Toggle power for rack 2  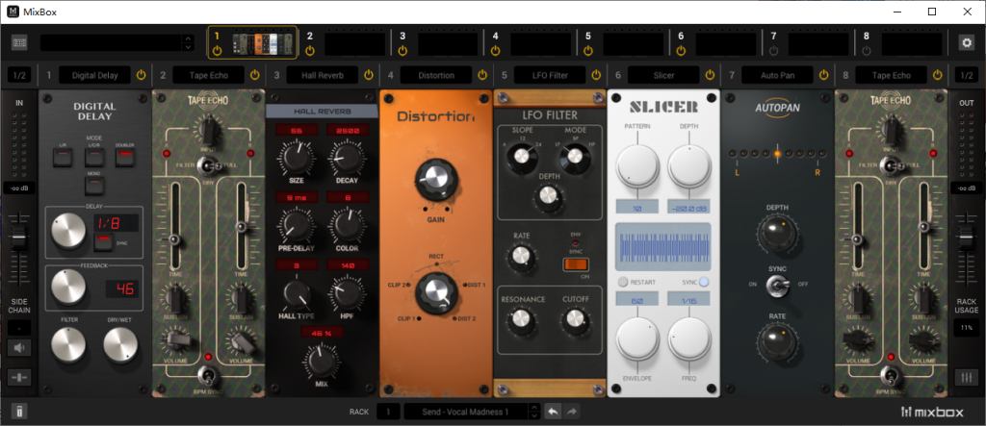(310, 50)
